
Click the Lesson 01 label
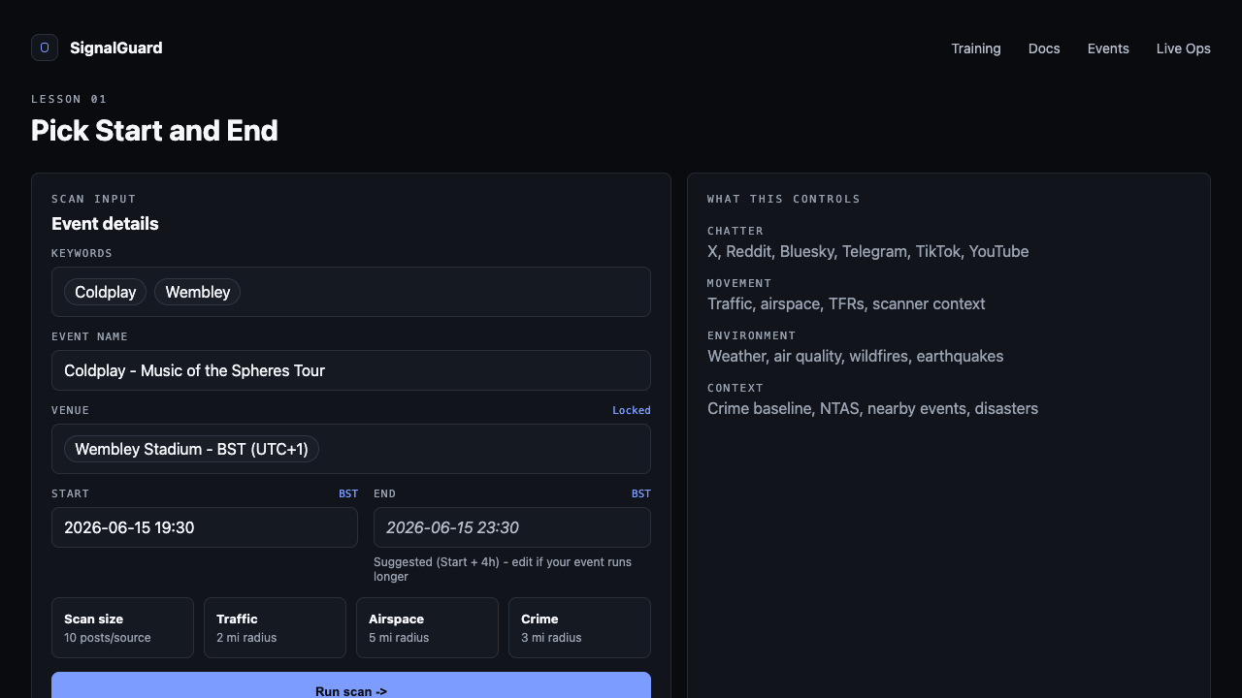click(69, 99)
